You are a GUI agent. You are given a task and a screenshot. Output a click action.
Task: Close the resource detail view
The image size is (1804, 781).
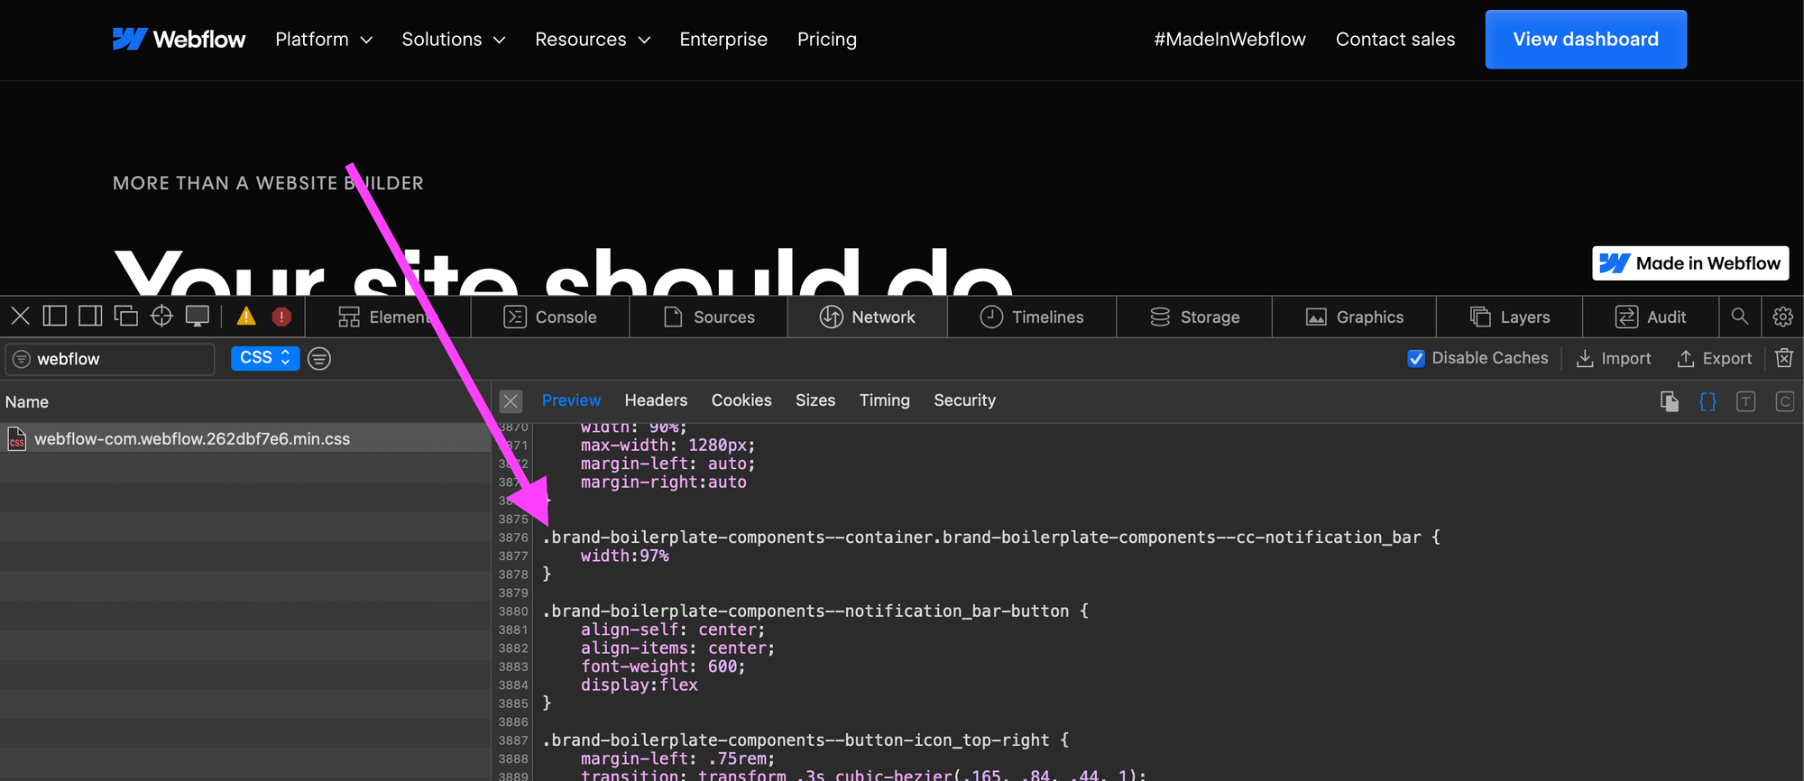(x=511, y=400)
